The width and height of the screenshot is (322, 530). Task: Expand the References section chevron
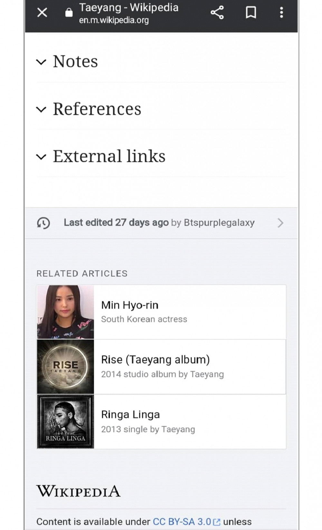pos(41,109)
